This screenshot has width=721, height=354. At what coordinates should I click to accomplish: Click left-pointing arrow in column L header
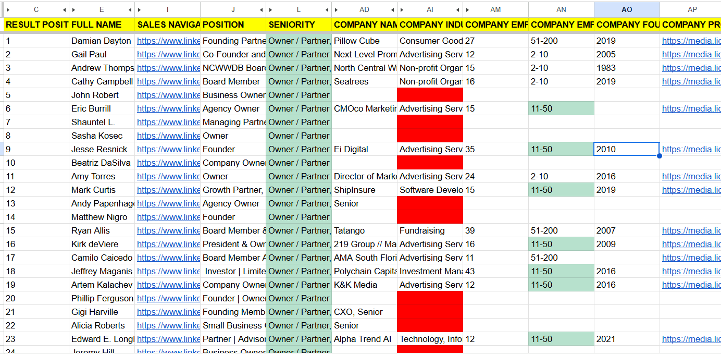tap(327, 10)
